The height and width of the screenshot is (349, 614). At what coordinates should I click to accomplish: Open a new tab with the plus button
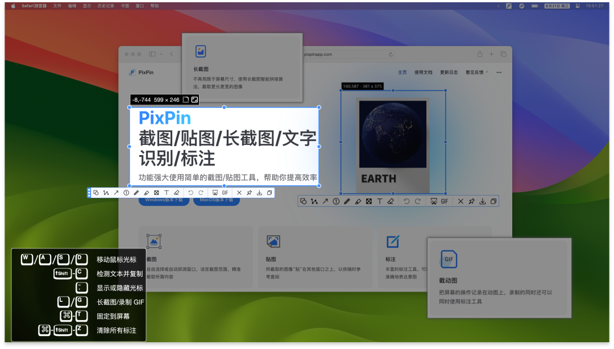click(x=491, y=54)
